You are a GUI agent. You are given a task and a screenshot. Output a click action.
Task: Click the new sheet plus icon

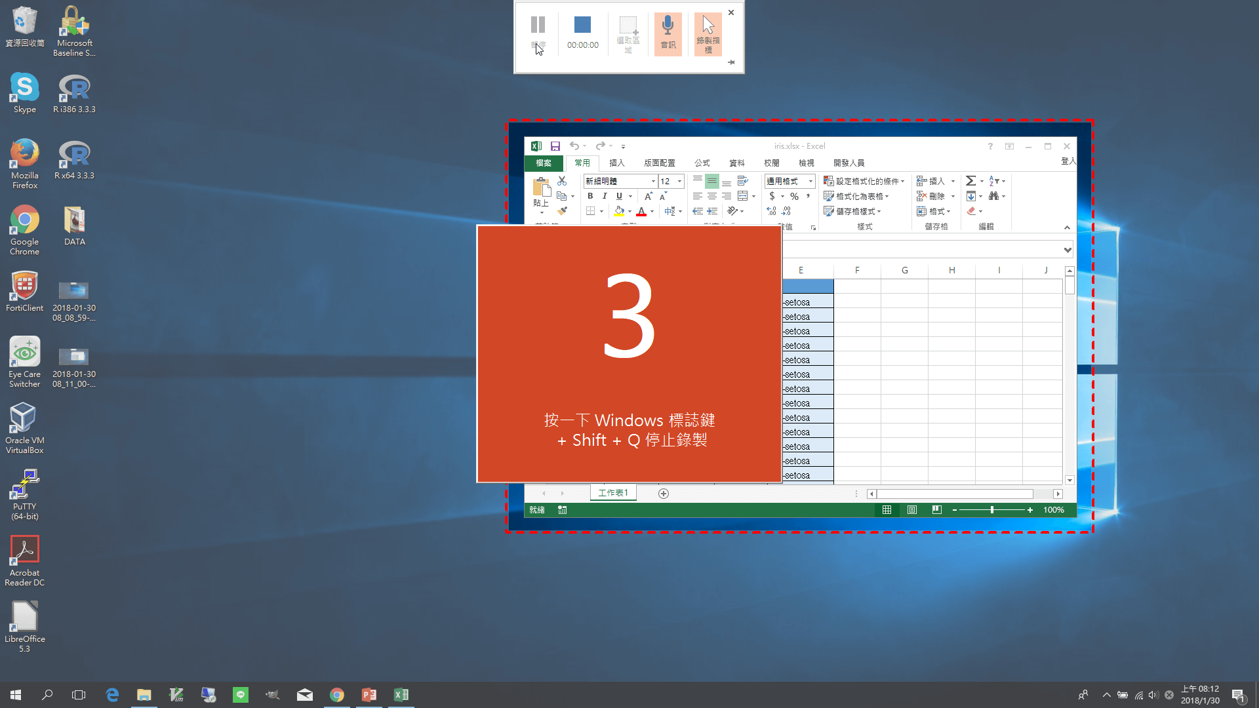point(663,494)
